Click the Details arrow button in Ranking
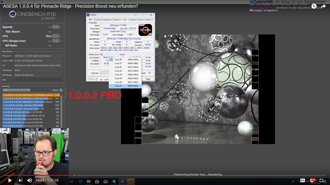The height and width of the screenshot is (185, 330). pos(61,90)
